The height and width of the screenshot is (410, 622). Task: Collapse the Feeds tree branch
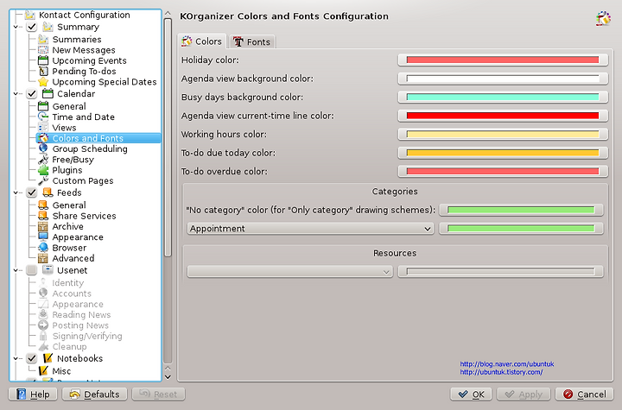coord(16,192)
